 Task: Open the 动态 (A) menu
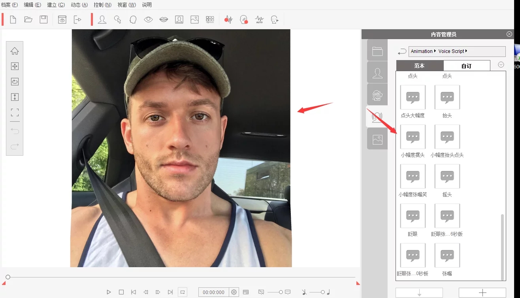(x=79, y=5)
